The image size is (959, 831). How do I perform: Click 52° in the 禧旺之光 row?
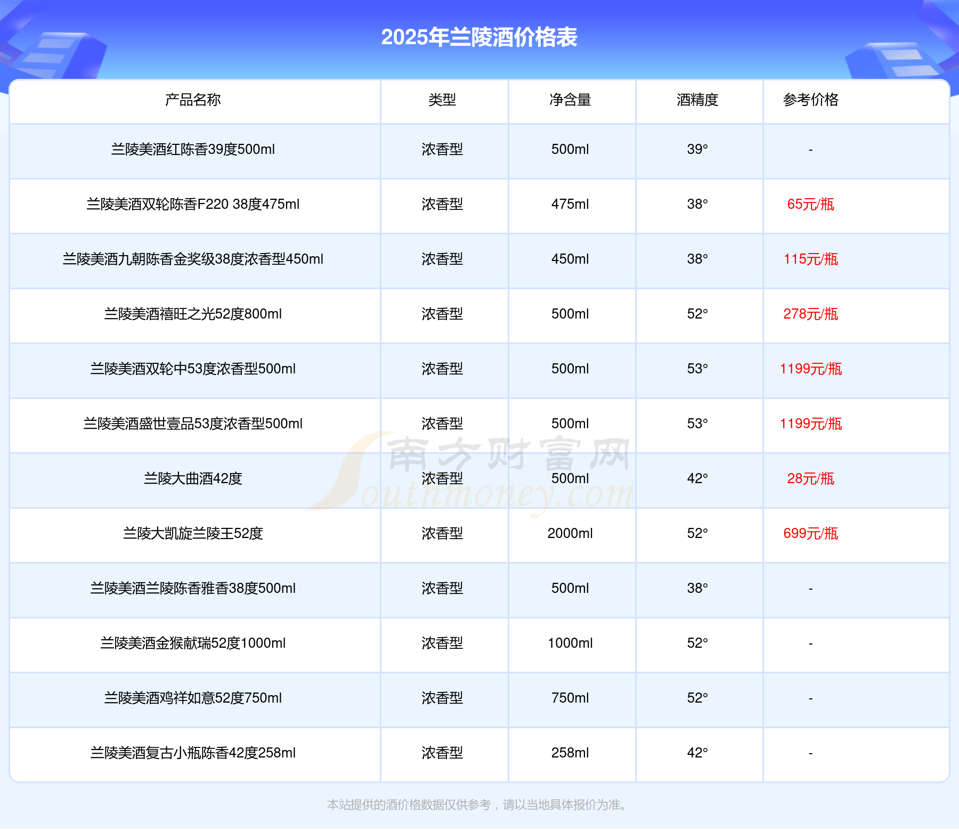point(697,314)
